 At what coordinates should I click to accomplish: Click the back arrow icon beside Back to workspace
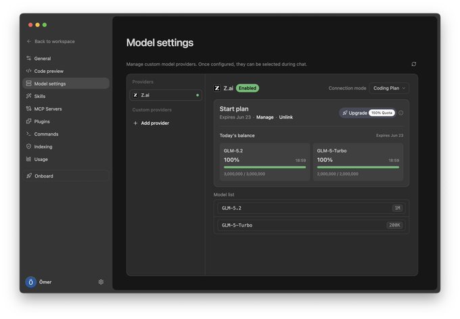28,41
